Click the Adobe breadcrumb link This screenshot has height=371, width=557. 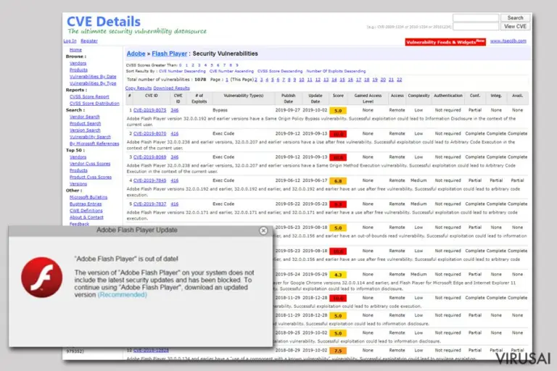136,54
